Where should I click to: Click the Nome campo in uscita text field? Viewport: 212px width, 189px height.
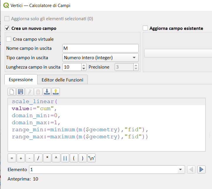(100, 48)
